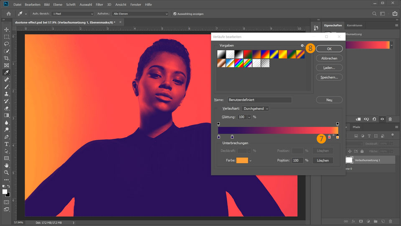401x226 pixels.
Task: Confirm the gradient with OK
Action: (329, 49)
